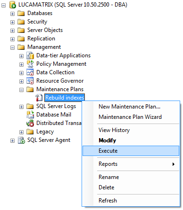Expand the Server Objects node

12,31
